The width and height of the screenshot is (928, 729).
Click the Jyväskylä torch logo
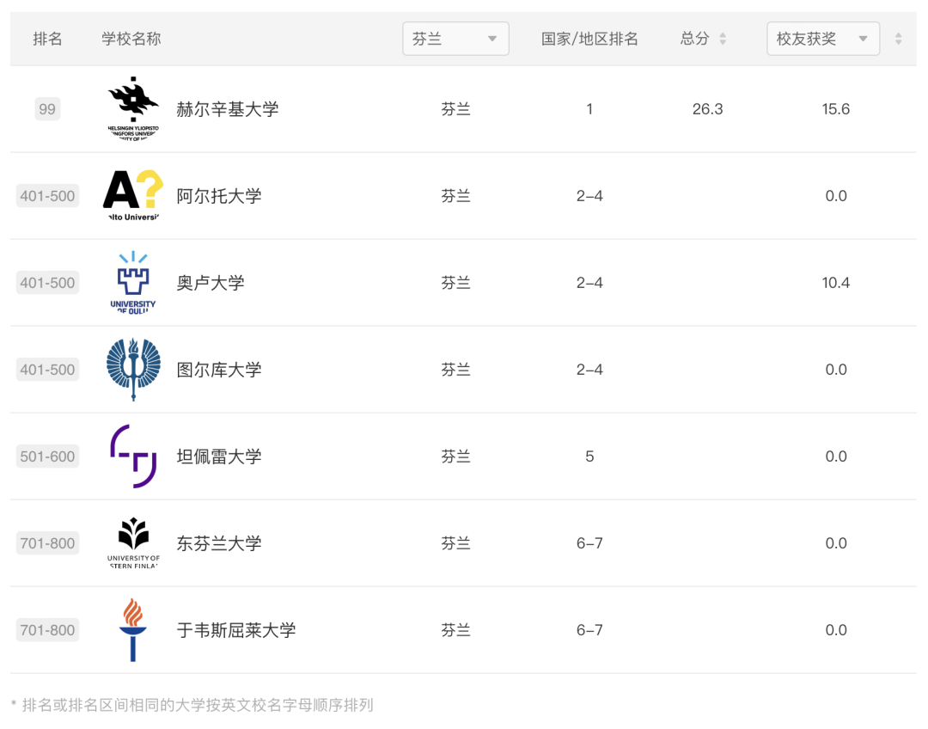(133, 629)
